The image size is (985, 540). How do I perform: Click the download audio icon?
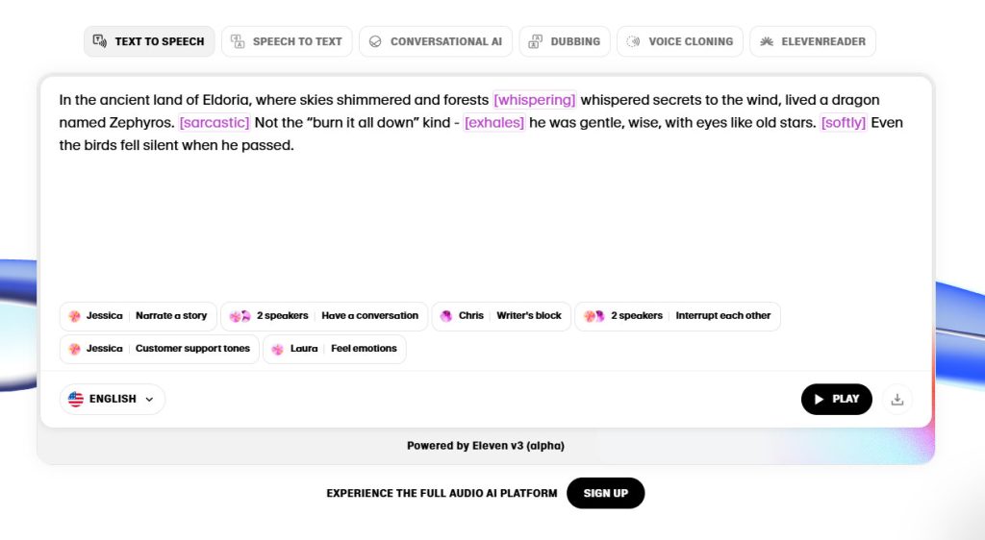click(897, 399)
